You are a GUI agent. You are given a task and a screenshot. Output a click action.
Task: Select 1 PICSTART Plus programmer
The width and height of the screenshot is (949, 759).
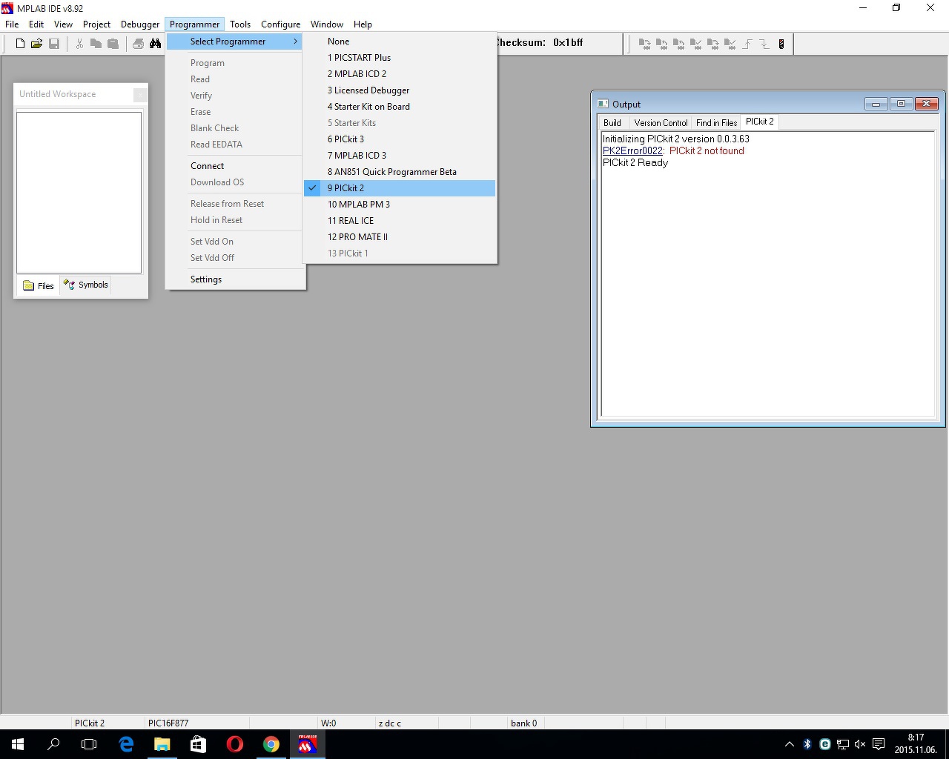[x=400, y=58]
